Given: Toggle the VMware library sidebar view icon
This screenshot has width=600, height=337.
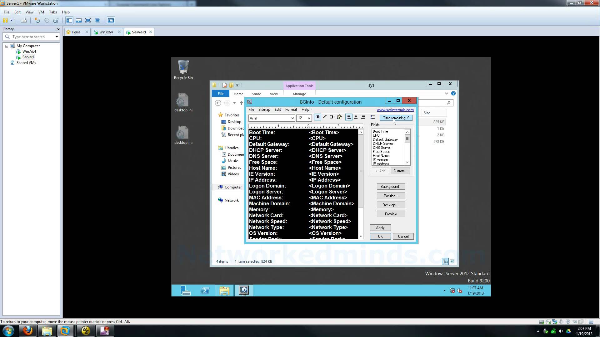Looking at the screenshot, I should [x=69, y=20].
